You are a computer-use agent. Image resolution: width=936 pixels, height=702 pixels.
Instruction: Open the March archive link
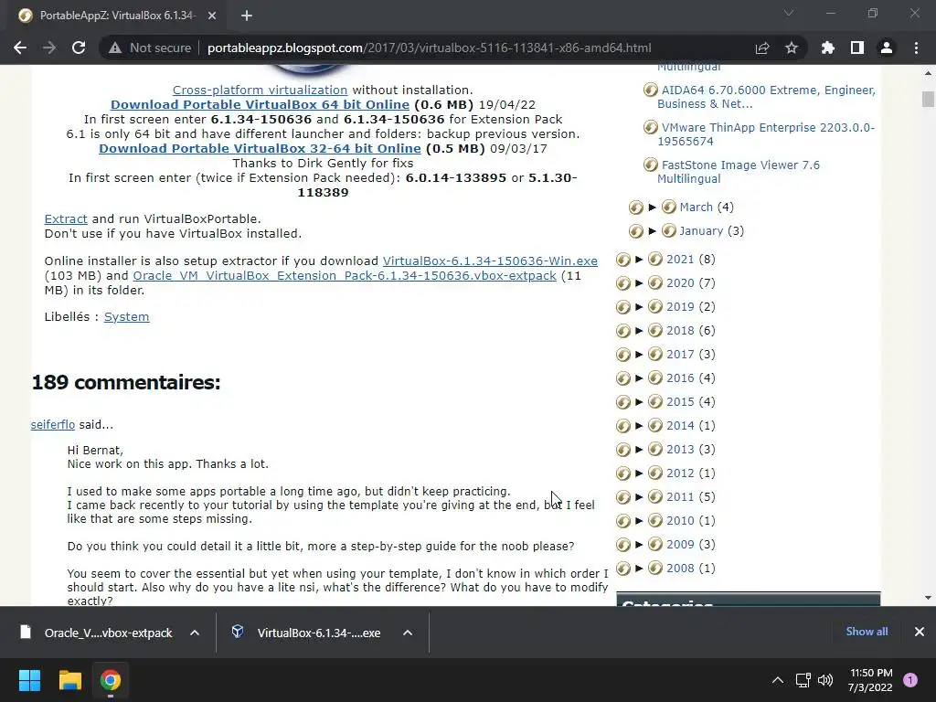point(696,207)
